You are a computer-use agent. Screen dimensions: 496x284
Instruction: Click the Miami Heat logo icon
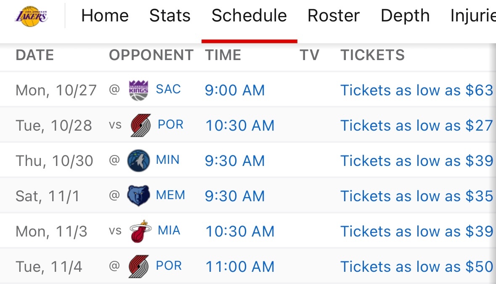click(140, 231)
